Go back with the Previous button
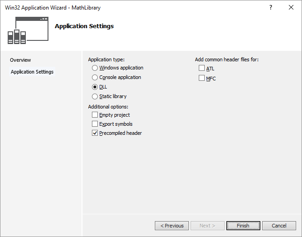The image size is (302, 237). [172, 226]
